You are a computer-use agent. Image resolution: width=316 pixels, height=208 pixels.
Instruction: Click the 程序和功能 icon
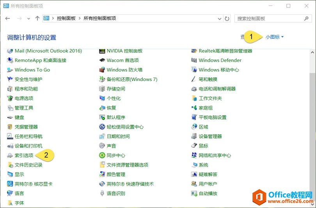click(10, 89)
